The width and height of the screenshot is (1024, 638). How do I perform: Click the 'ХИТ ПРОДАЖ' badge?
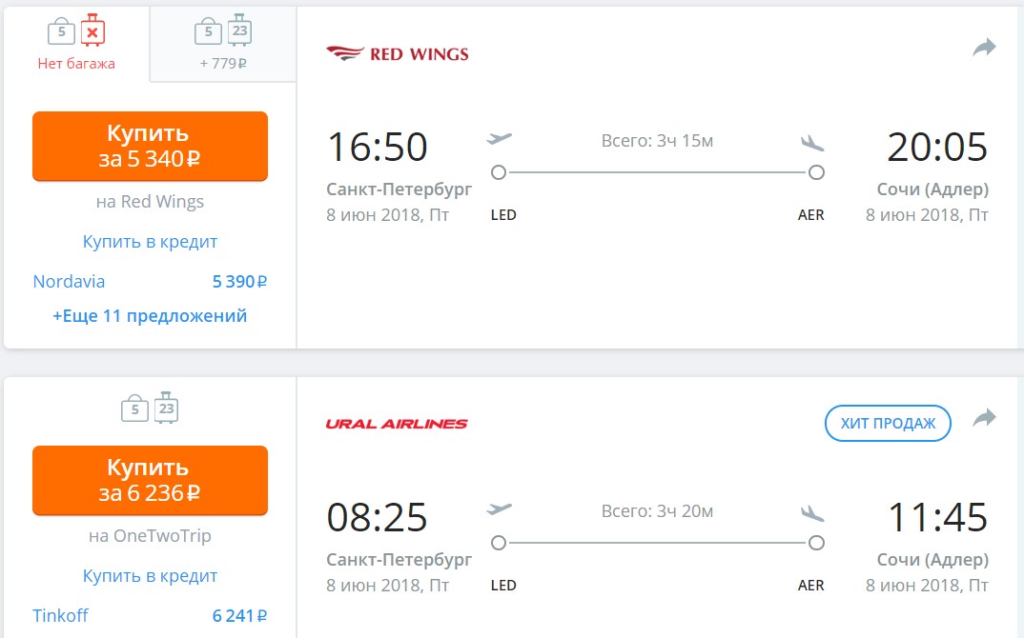888,424
